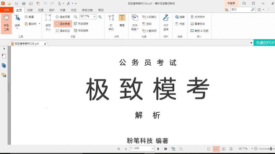Image resolution: width=275 pixels, height=154 pixels.
Task: Open the Features (特色功能) tab
Action: (87, 10)
